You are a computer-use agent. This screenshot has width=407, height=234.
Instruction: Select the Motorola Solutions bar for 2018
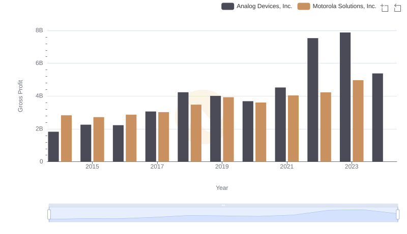196,133
